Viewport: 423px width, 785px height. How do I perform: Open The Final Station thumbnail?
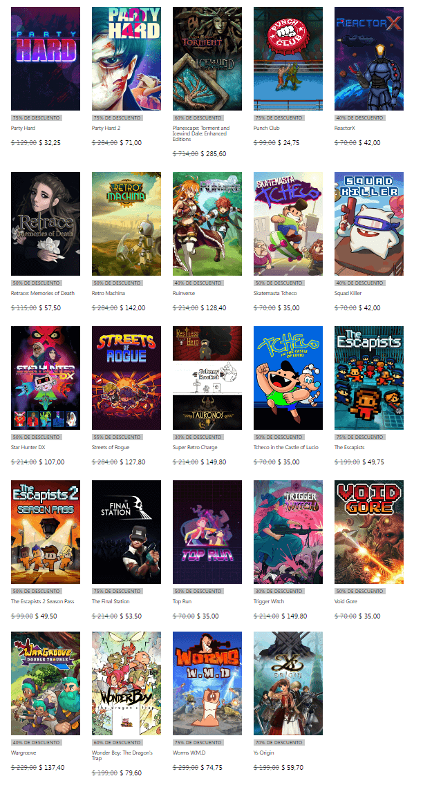tap(126, 532)
